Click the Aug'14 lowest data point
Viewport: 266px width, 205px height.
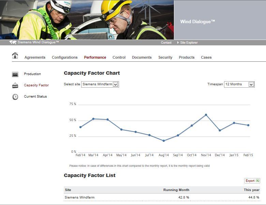164,141
